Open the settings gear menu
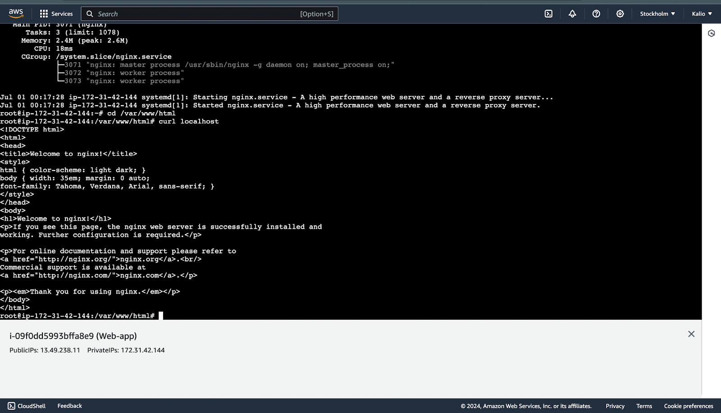721x413 pixels. click(620, 14)
